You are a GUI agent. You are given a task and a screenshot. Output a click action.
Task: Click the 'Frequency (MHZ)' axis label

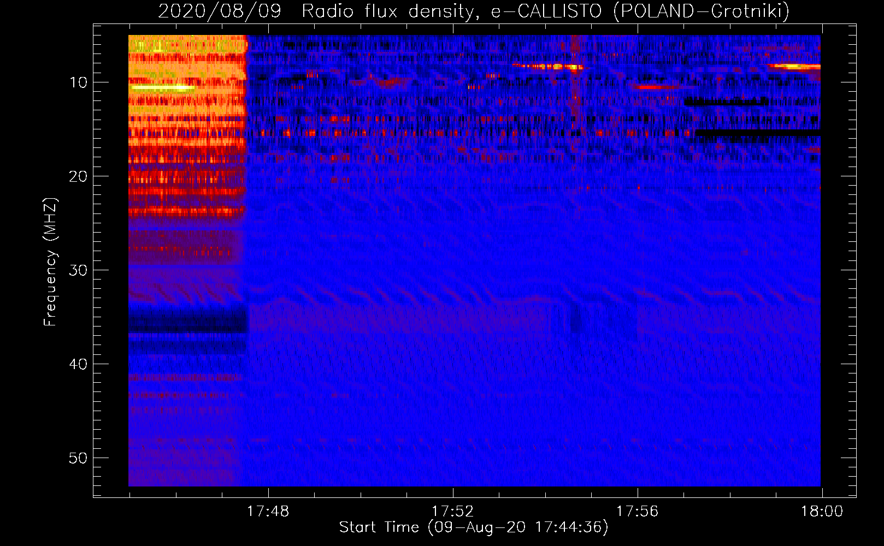[50, 262]
